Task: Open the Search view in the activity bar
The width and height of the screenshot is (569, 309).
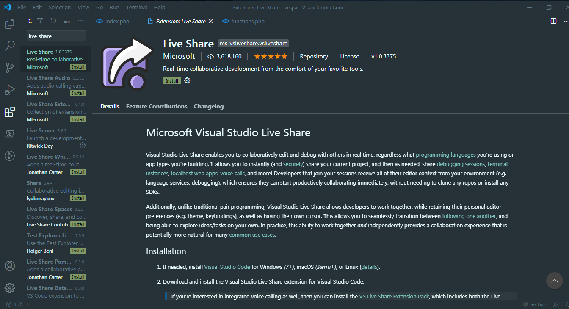Action: click(9, 46)
